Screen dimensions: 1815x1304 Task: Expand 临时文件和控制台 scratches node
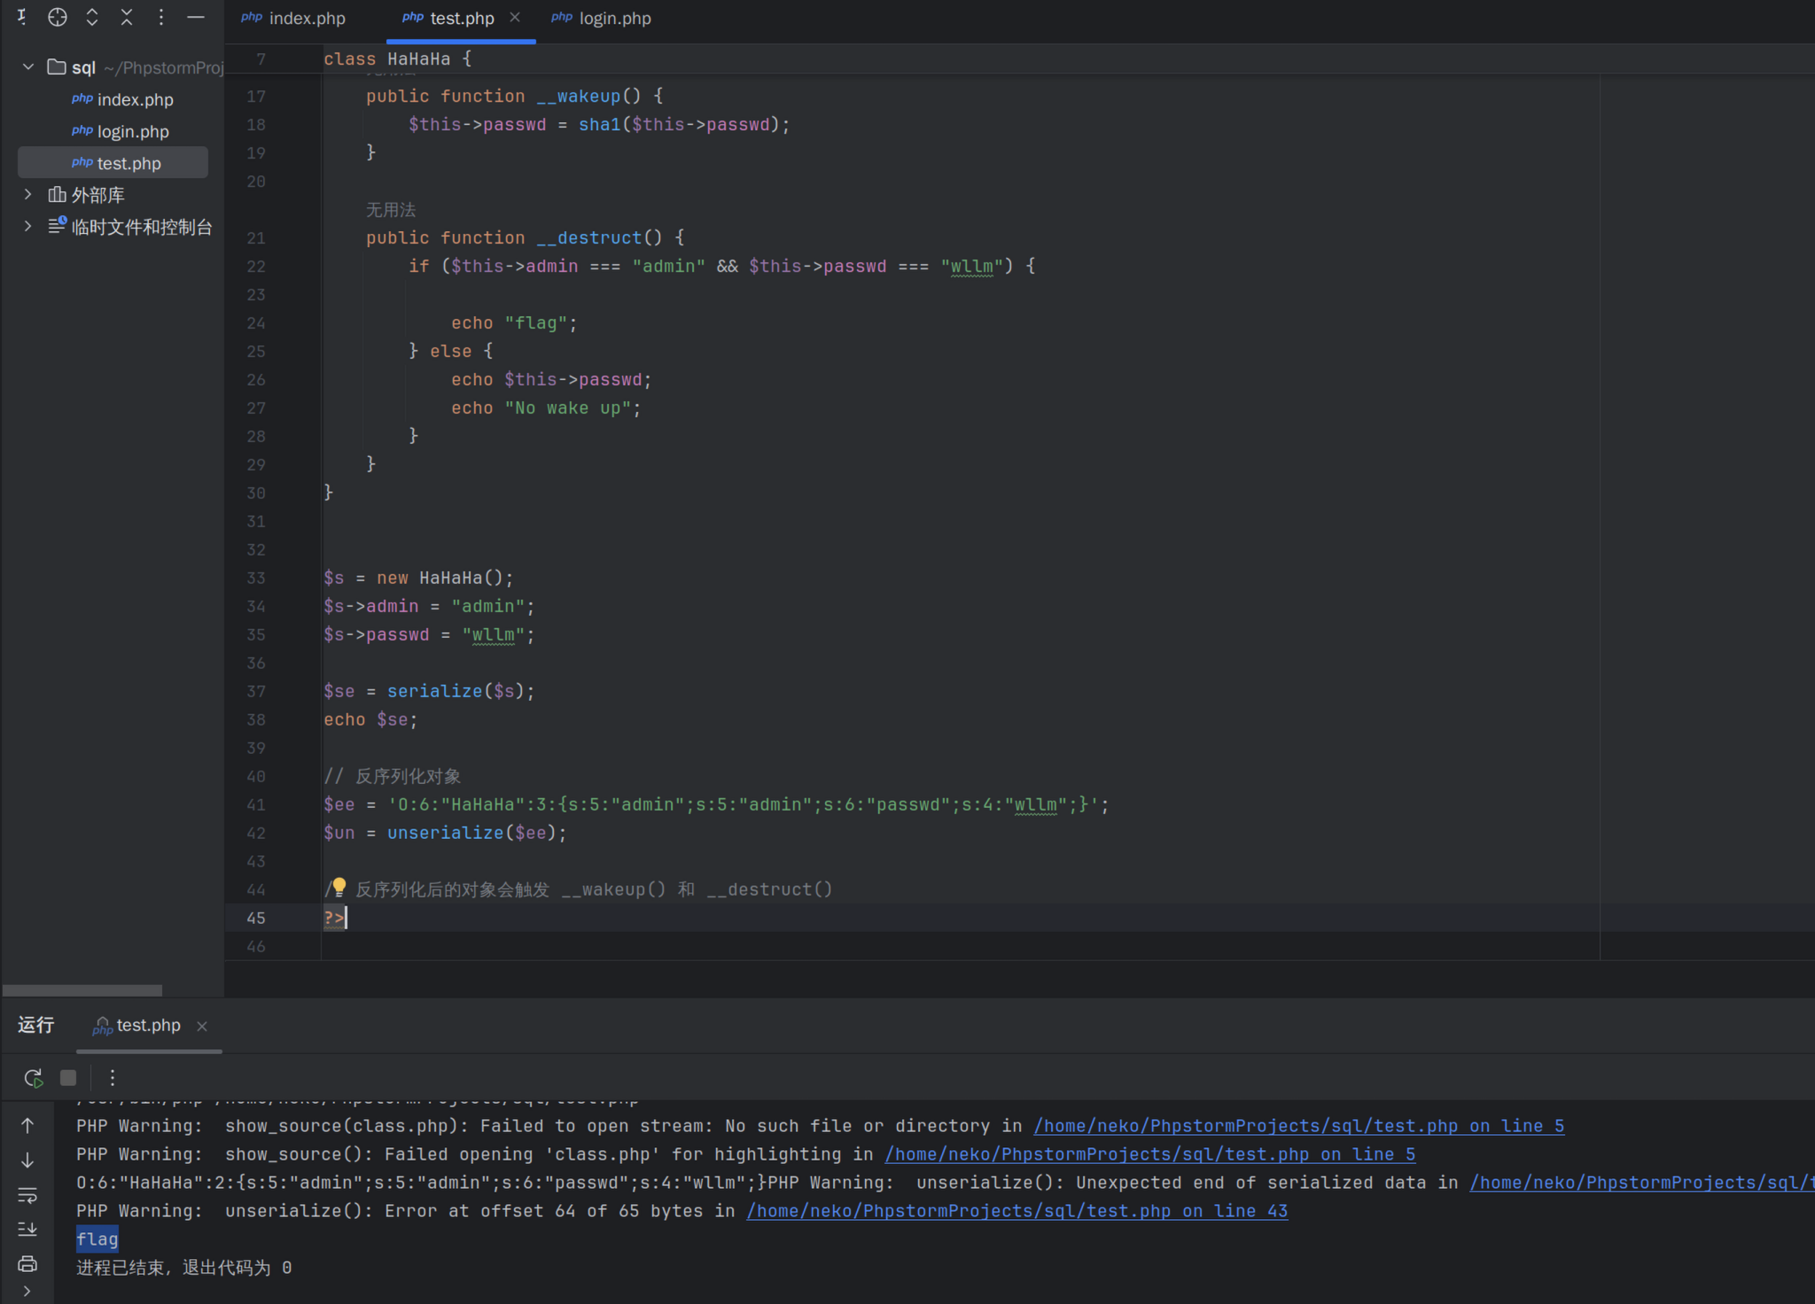[28, 227]
